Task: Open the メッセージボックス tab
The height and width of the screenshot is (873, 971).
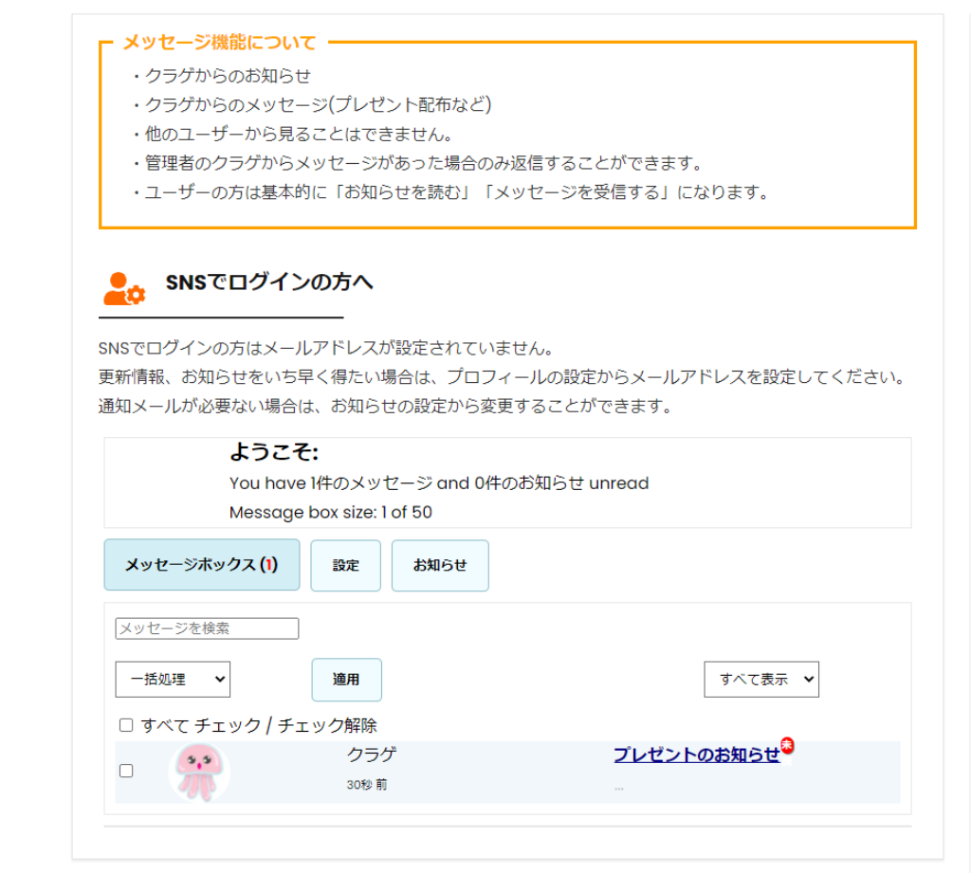Action: [201, 565]
